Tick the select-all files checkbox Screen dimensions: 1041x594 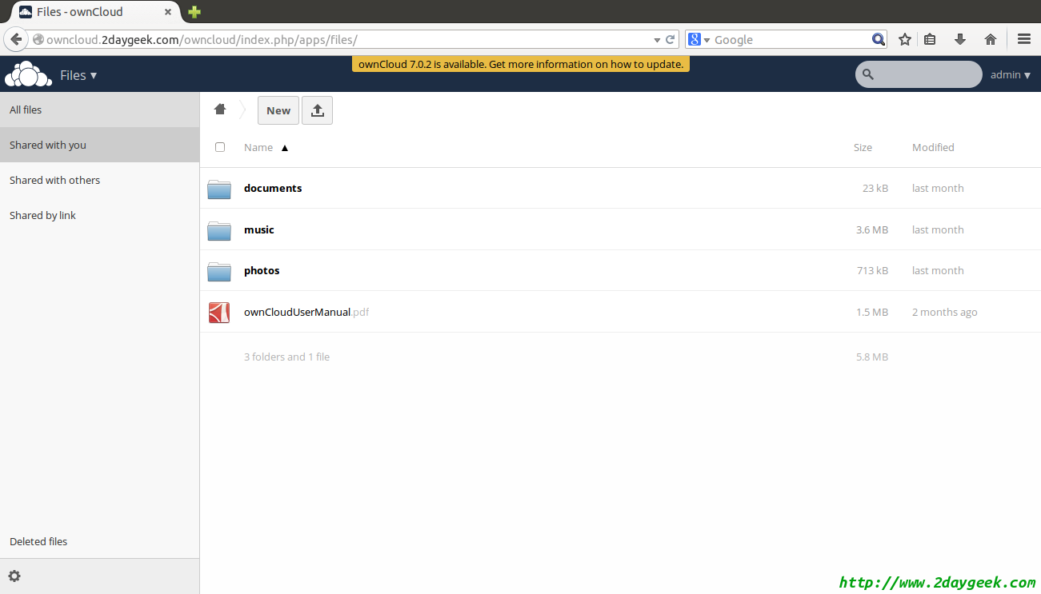pyautogui.click(x=220, y=147)
